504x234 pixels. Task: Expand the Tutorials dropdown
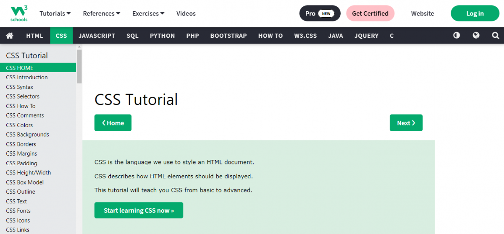pos(55,13)
